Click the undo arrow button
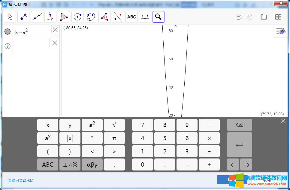The width and height of the screenshot is (290, 190). (239, 17)
